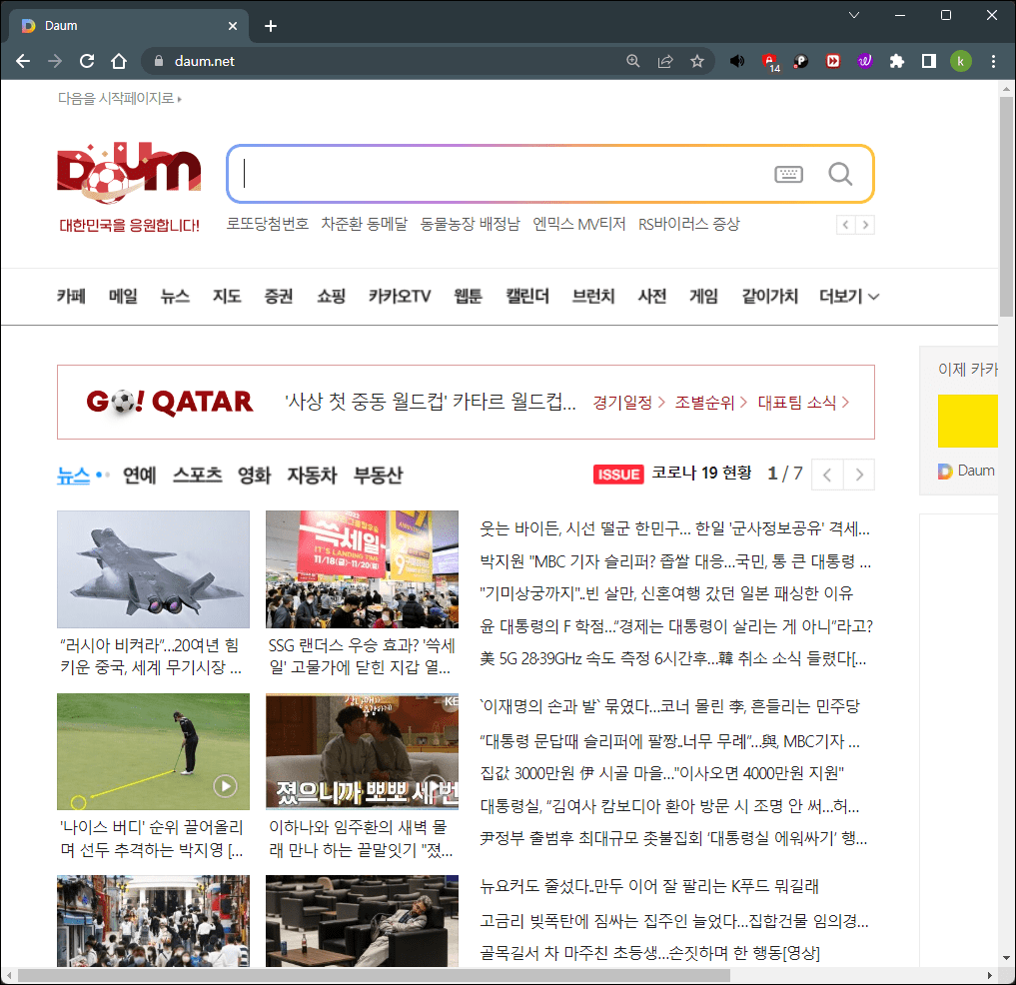The image size is (1016, 985).
Task: Show next trending keywords
Action: pos(865,225)
